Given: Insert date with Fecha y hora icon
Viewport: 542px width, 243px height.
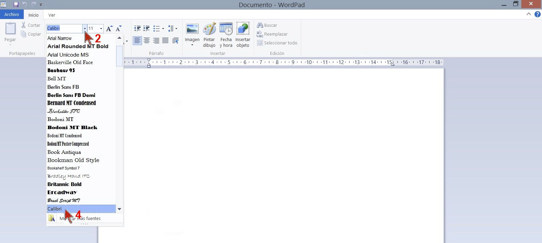Looking at the screenshot, I should point(226,29).
